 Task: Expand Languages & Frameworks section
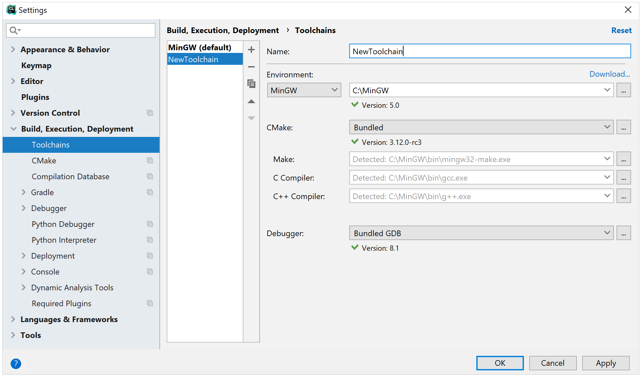[13, 319]
